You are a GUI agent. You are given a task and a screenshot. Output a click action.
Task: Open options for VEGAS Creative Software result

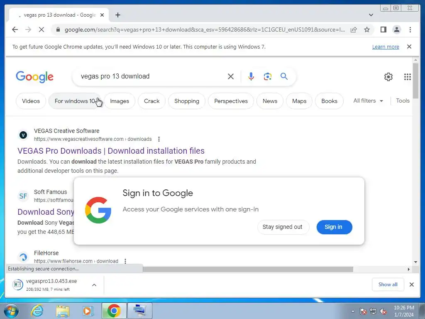pos(159,139)
